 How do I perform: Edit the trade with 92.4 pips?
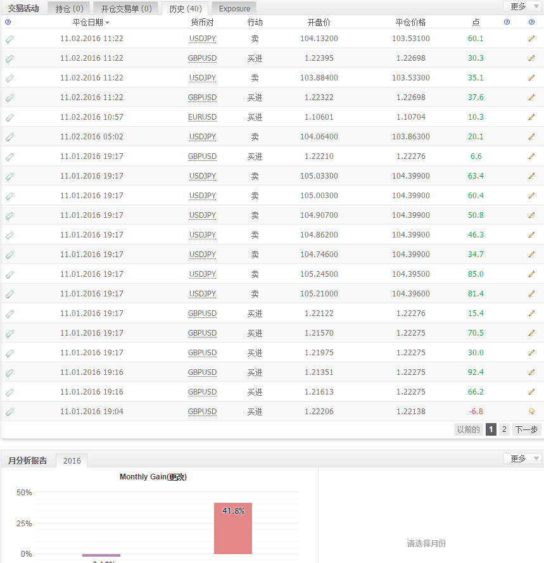coord(531,372)
